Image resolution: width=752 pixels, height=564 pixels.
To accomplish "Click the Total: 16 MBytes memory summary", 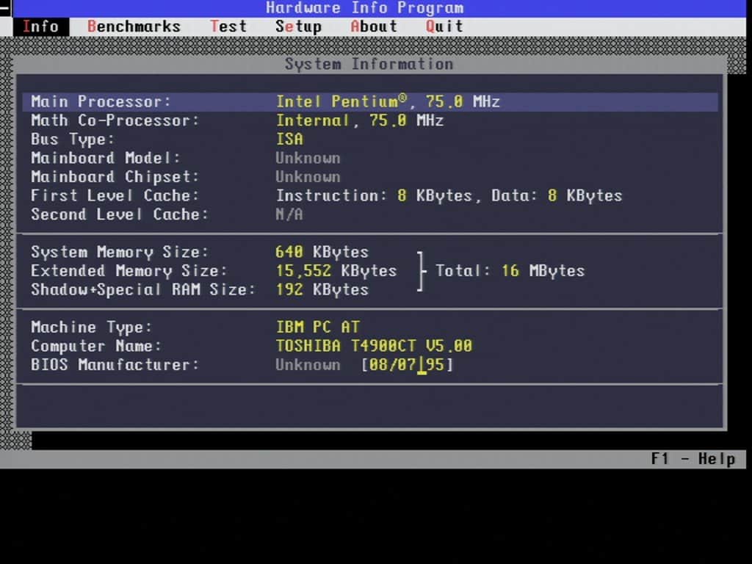I will (510, 270).
